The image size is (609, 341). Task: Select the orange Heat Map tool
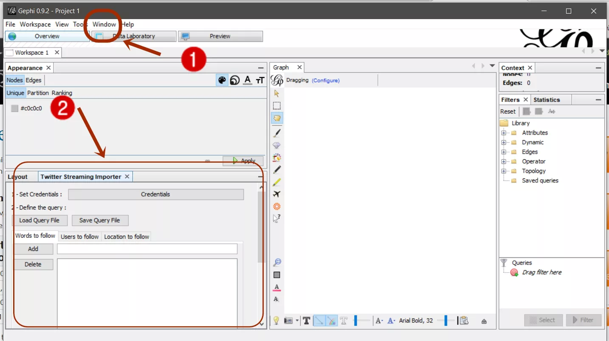click(277, 206)
